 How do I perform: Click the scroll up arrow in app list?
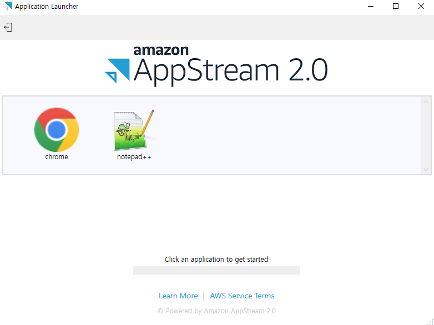426,102
